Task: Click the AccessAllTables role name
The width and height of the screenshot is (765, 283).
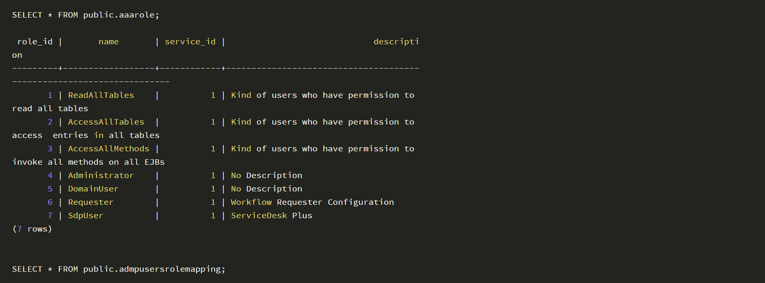Action: [x=106, y=122]
